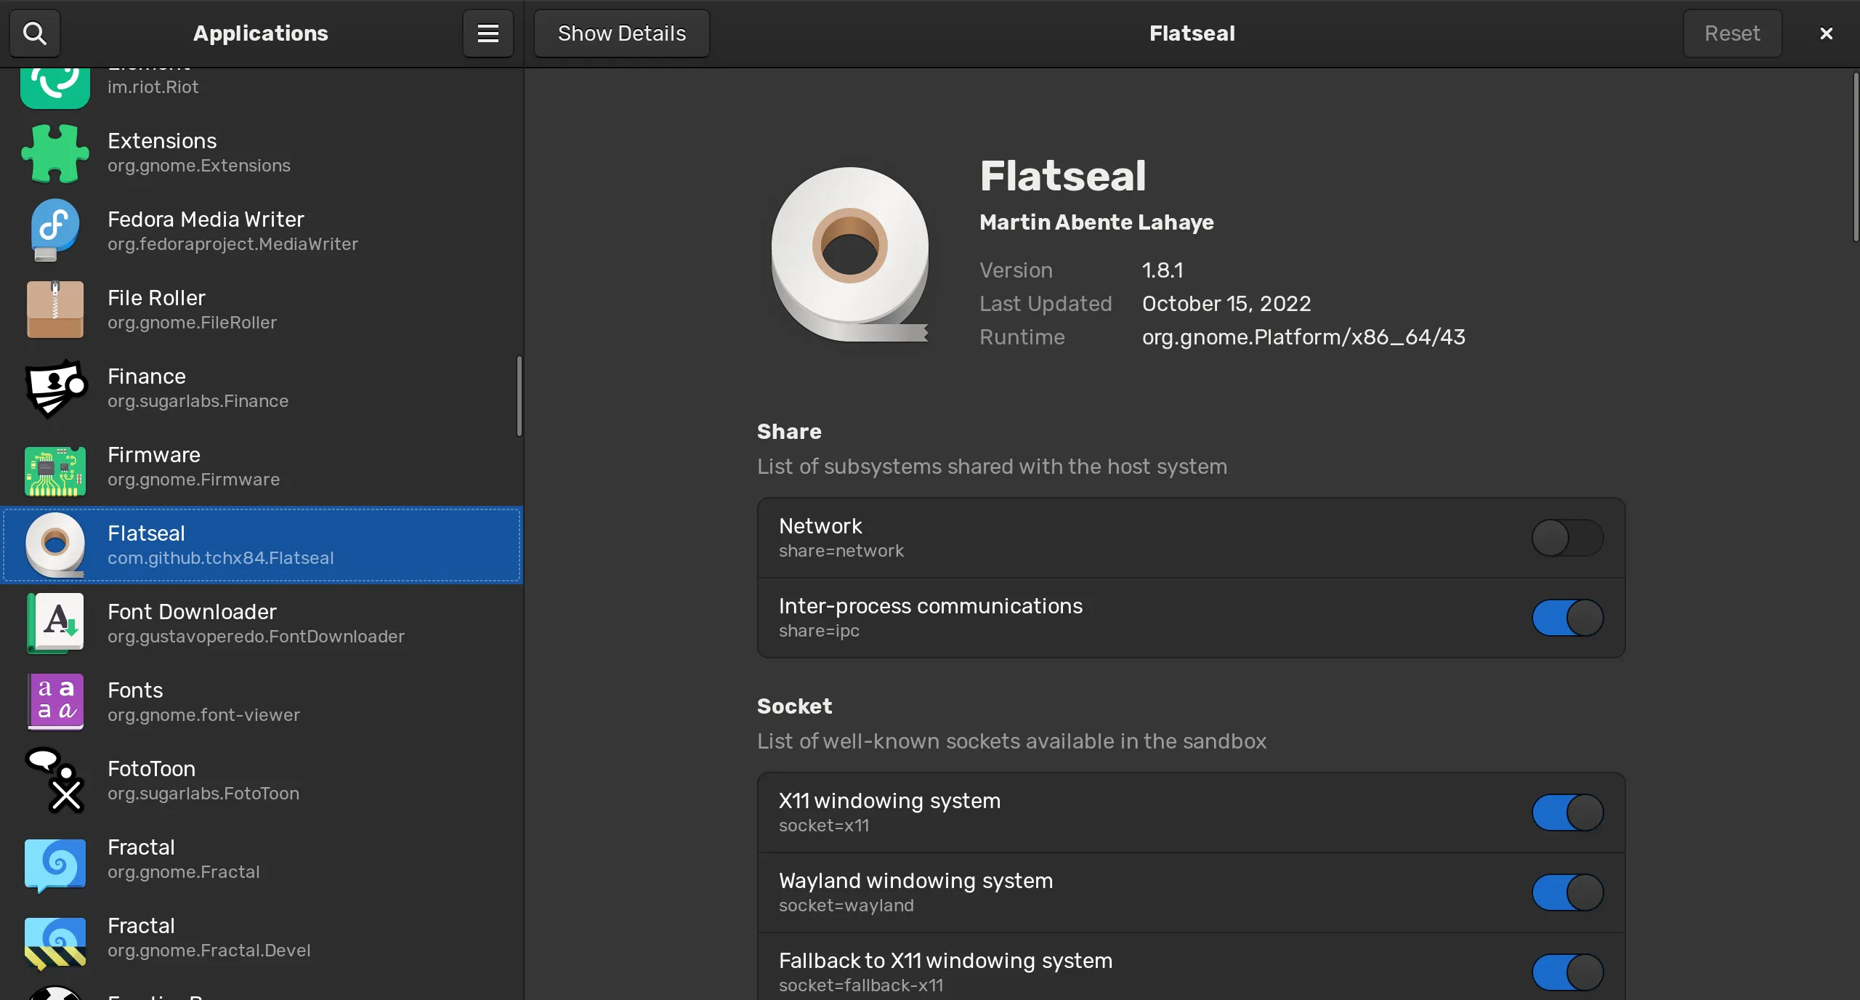This screenshot has width=1860, height=1000.
Task: Select the Fonts viewer icon
Action: click(x=55, y=701)
